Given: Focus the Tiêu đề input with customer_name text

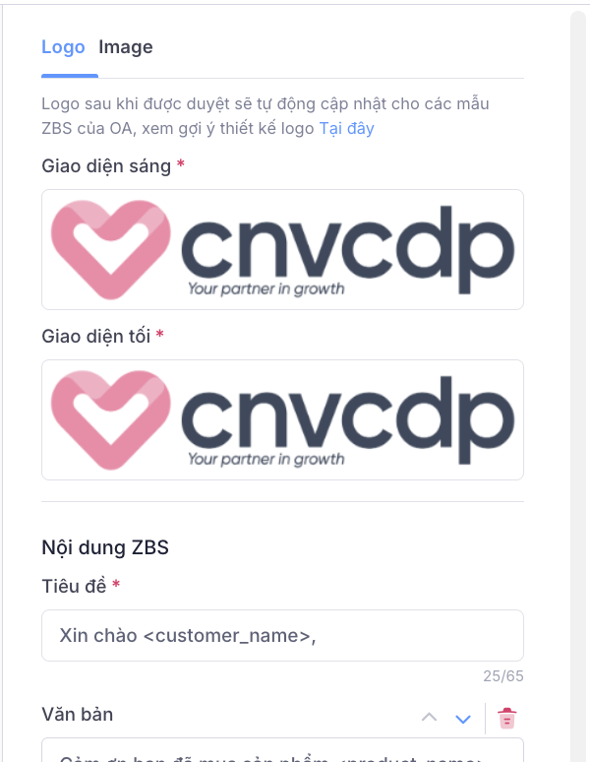Looking at the screenshot, I should (282, 635).
